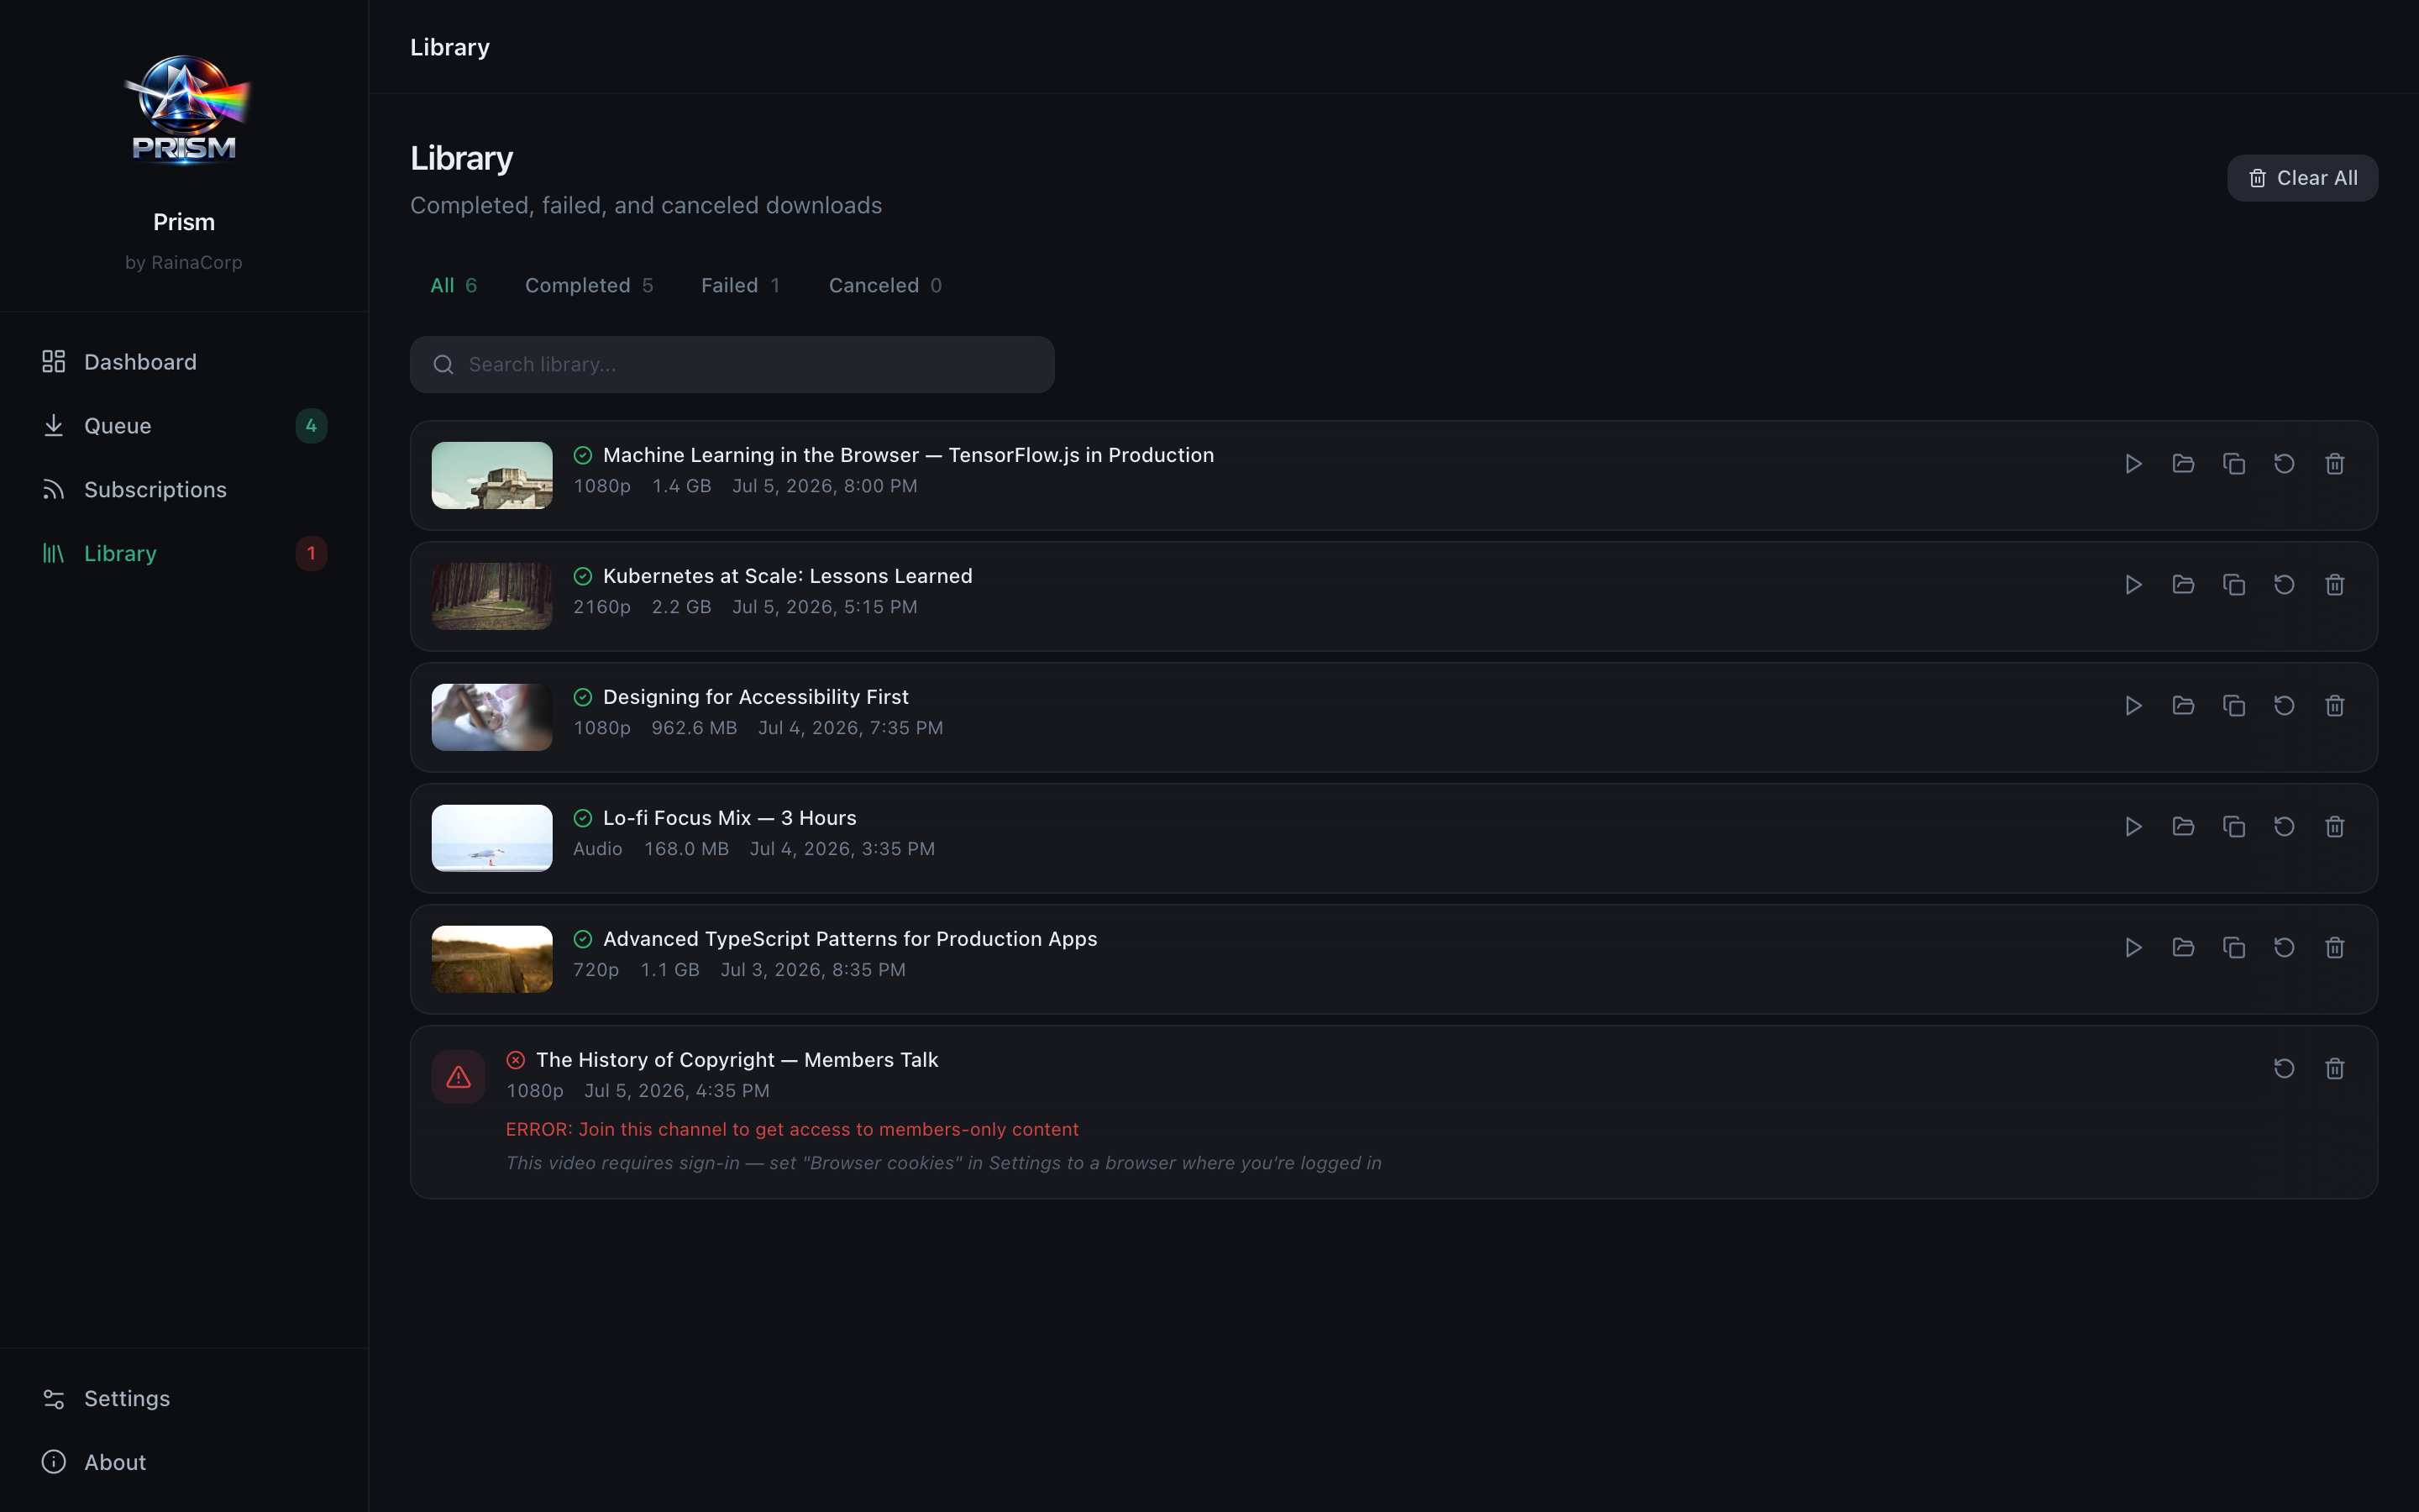Click the red warning icon on failed download

pos(459,1077)
